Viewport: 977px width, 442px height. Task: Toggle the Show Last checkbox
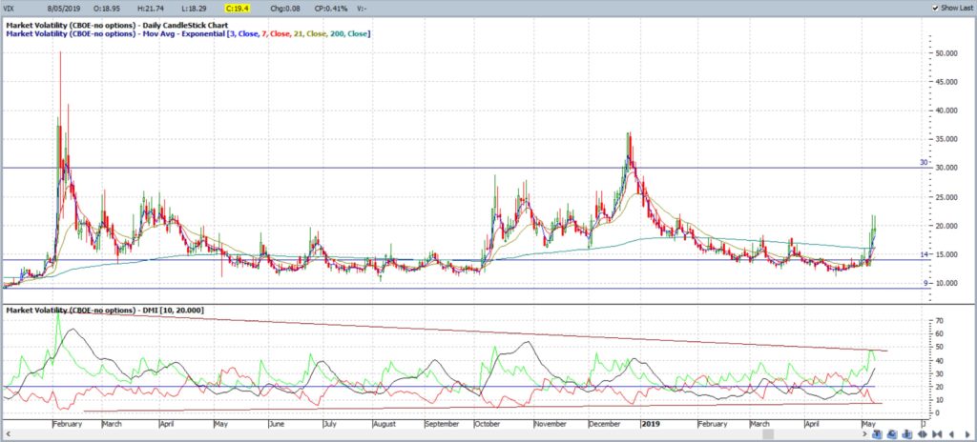(x=935, y=8)
